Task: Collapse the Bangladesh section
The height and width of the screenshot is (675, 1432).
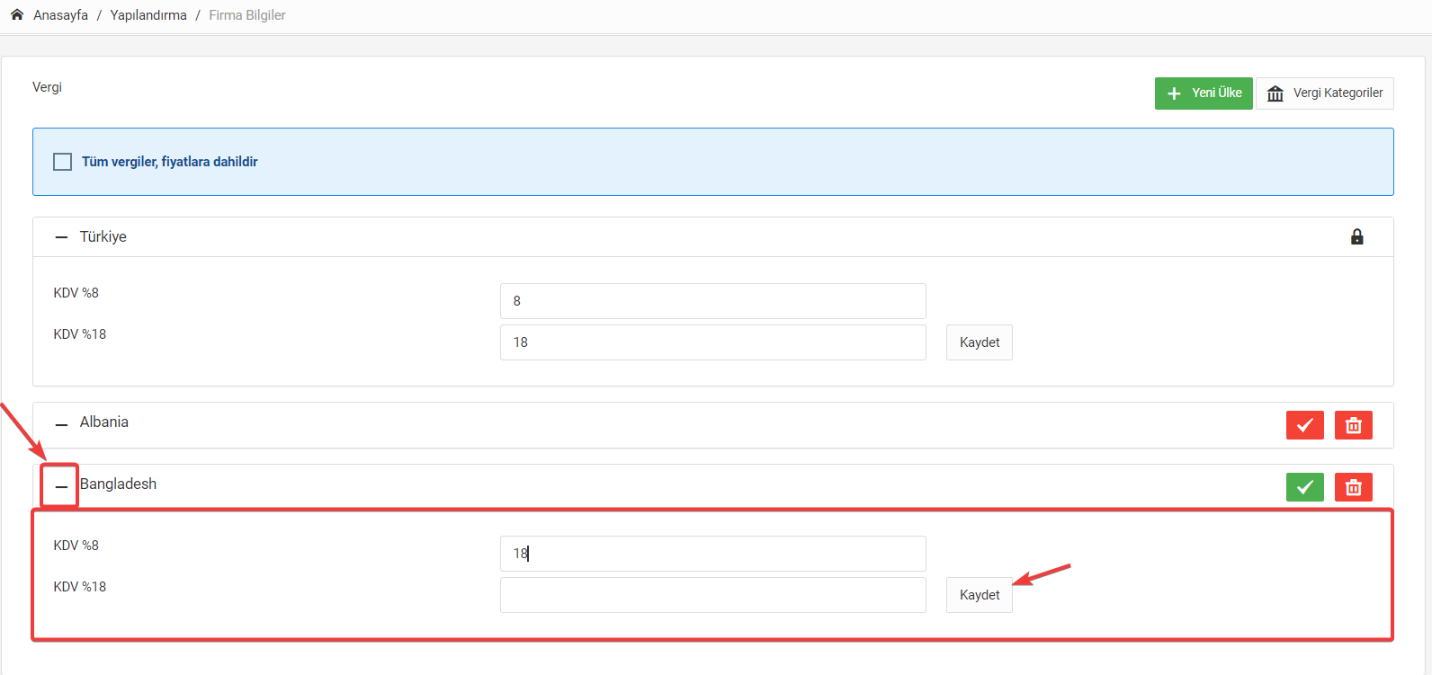Action: (61, 486)
